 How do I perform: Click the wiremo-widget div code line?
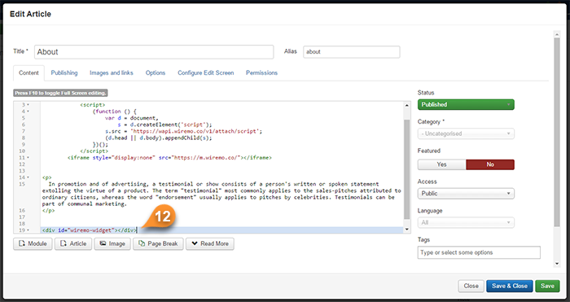coord(90,230)
